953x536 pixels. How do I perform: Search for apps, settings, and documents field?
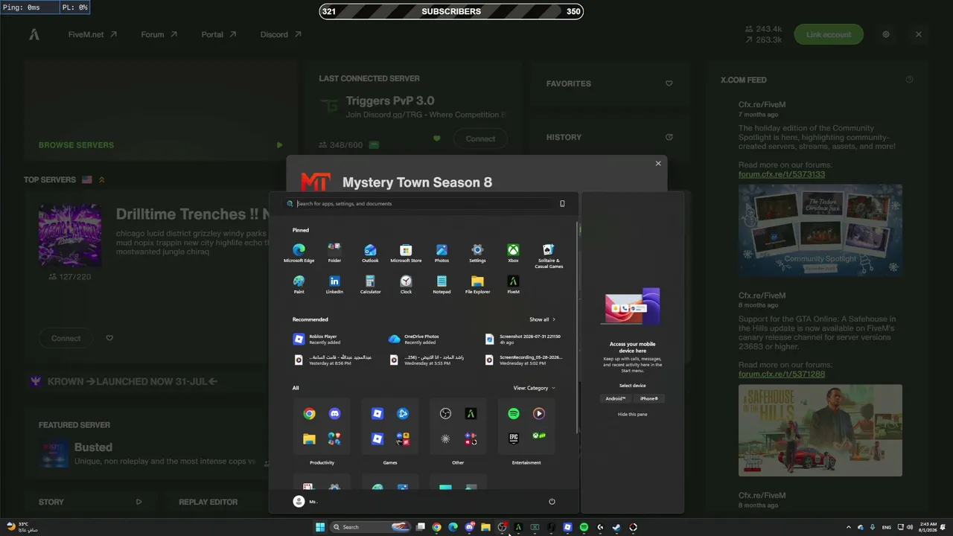click(424, 203)
